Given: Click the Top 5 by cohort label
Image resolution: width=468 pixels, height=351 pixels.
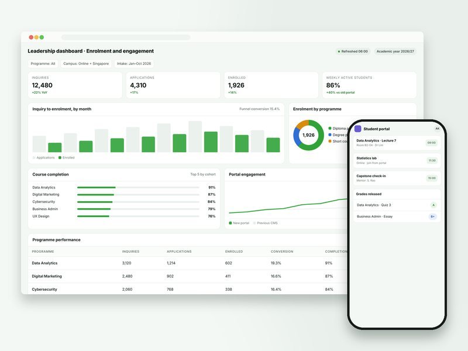Looking at the screenshot, I should (x=203, y=174).
